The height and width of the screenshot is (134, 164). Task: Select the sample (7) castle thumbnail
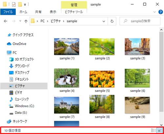click(x=67, y=105)
